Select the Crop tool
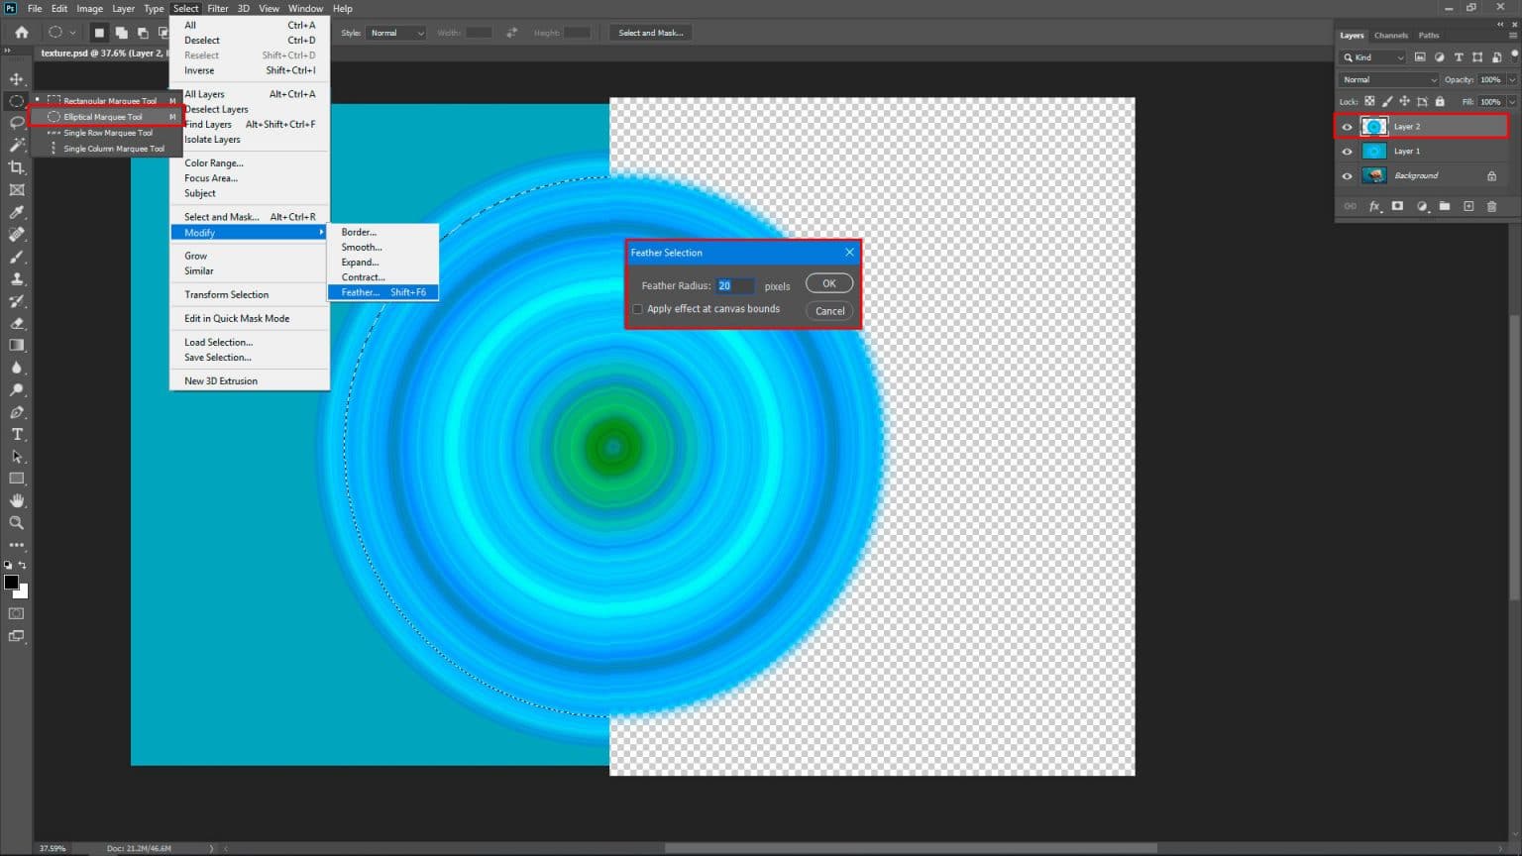This screenshot has height=856, width=1522. [16, 167]
